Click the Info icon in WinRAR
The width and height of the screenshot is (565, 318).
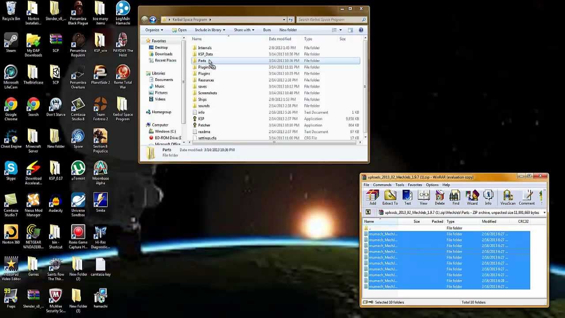click(x=488, y=197)
